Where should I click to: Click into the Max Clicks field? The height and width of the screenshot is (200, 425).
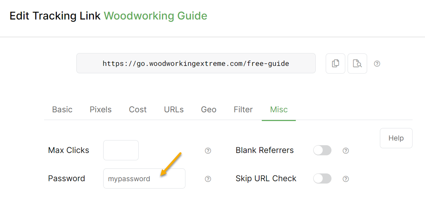coord(121,150)
